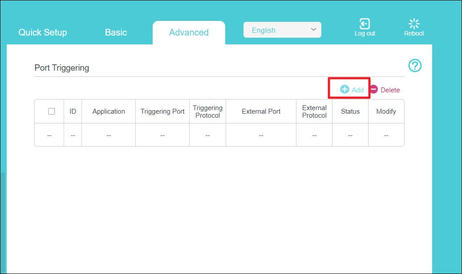
Task: Click the External Port column header
Action: 261,111
